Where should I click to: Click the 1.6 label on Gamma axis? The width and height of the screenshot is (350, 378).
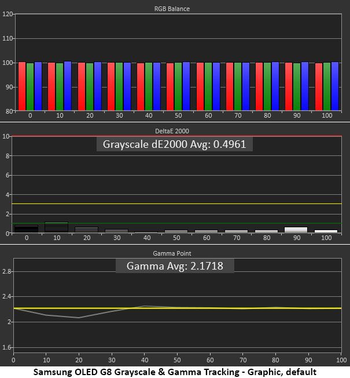click(6, 347)
